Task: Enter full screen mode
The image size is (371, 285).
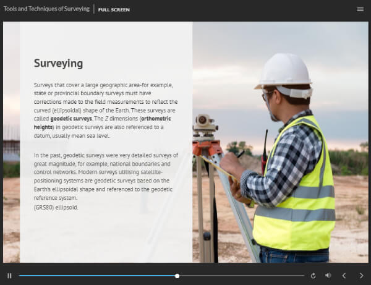Action: (114, 10)
